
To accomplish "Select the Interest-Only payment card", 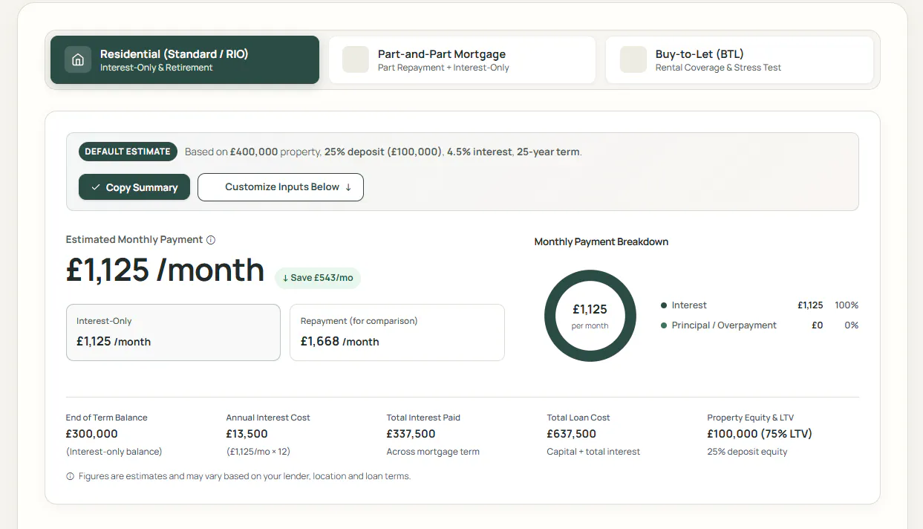I will click(173, 332).
